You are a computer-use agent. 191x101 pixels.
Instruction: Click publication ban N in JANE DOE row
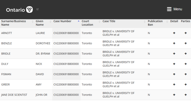pyautogui.click(x=149, y=95)
